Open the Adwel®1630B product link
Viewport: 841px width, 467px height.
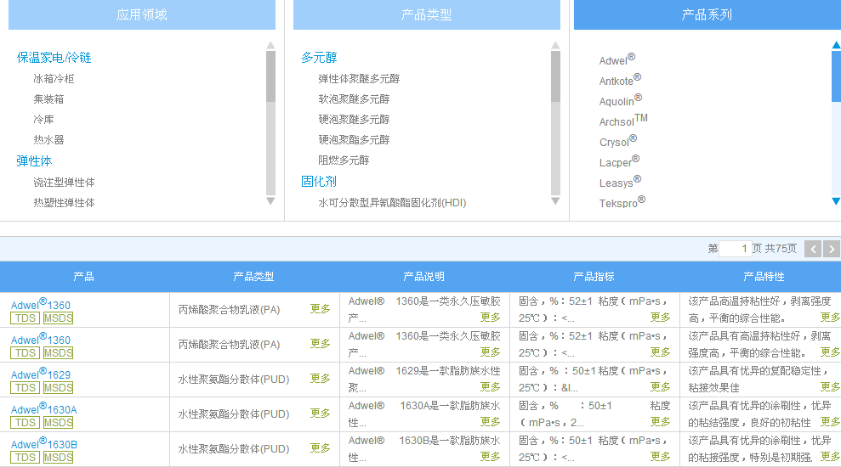(44, 443)
